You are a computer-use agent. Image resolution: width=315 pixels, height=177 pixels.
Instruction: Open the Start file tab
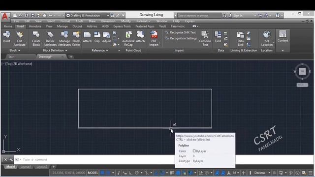pos(11,57)
